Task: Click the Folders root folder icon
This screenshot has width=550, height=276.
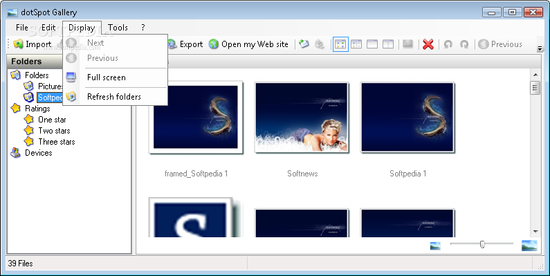Action: pyautogui.click(x=16, y=75)
